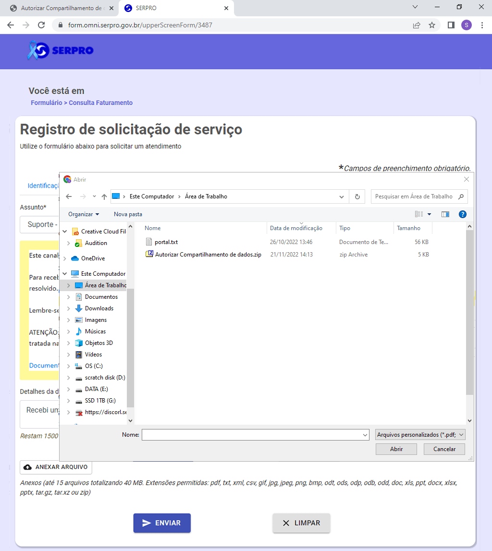Bookmark this page with the star icon
Image resolution: width=492 pixels, height=551 pixels.
coord(432,25)
